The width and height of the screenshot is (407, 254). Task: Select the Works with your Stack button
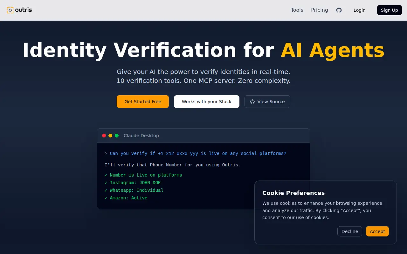(207, 102)
